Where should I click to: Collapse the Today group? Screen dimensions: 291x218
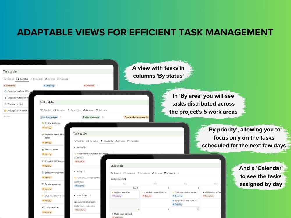(x=74, y=171)
